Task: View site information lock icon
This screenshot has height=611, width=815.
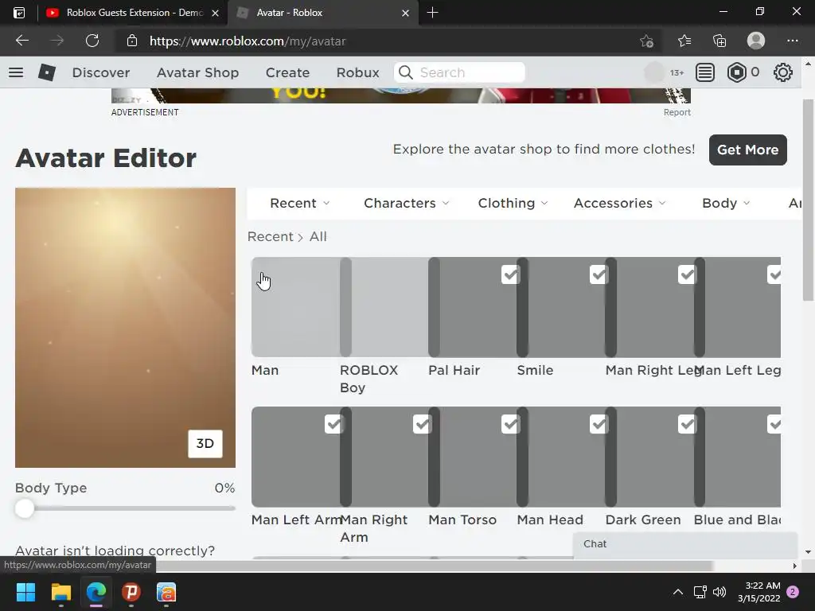Action: point(132,41)
